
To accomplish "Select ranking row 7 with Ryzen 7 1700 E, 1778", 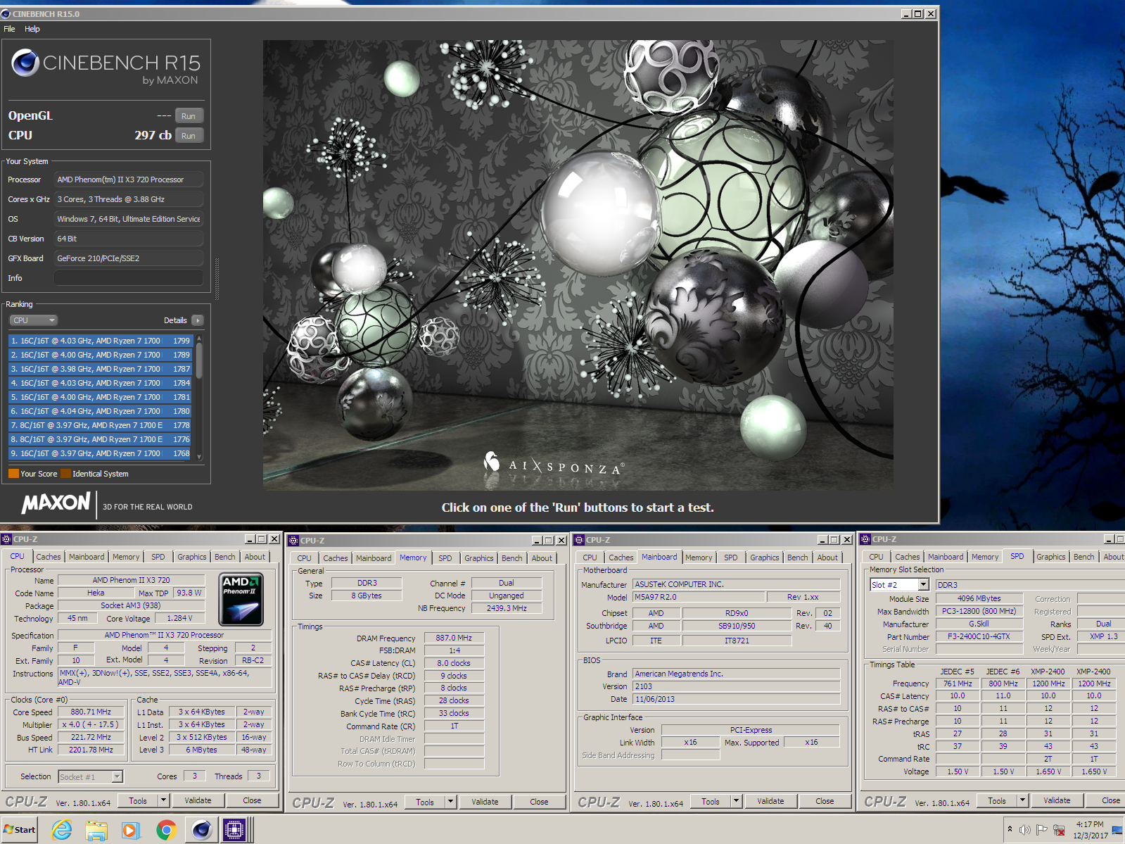I will 100,425.
